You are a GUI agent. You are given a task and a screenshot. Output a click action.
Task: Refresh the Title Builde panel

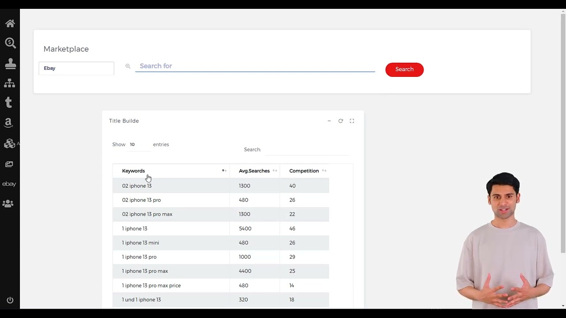(340, 121)
